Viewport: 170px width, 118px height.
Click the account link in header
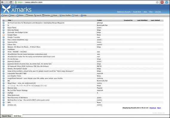(x=124, y=12)
